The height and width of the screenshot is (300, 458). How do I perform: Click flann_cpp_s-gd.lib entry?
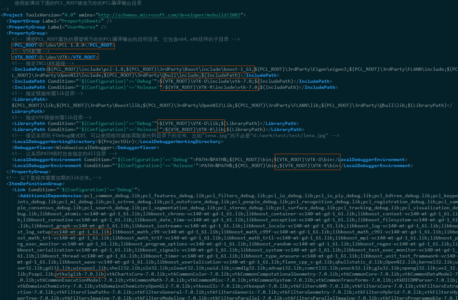coord(307,262)
